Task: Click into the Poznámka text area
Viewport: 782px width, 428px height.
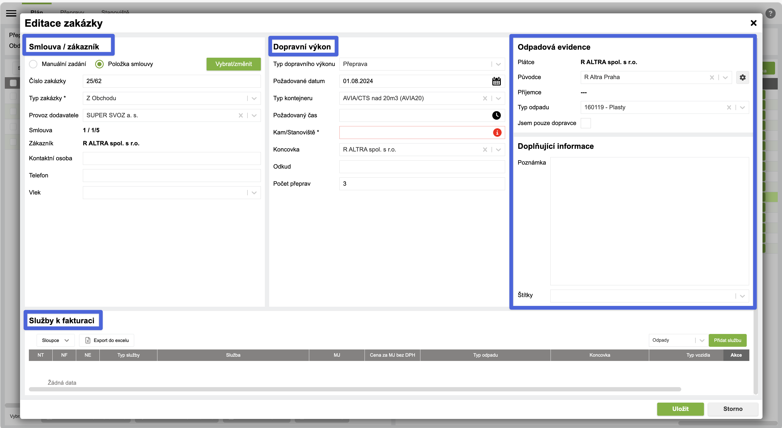Action: point(649,221)
